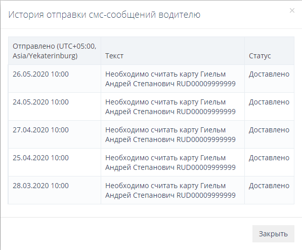Select the Отправлено column header
Viewport: 302px width, 250px height.
[x=55, y=51]
